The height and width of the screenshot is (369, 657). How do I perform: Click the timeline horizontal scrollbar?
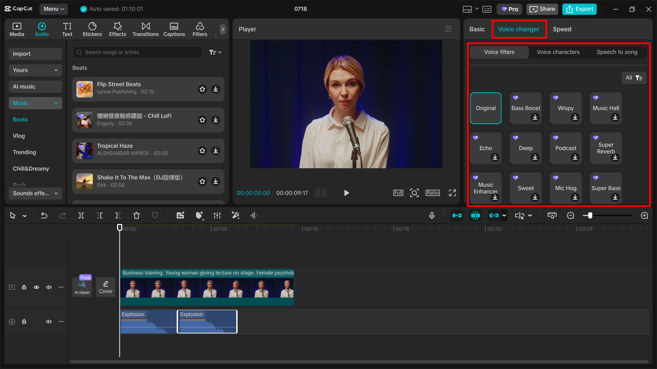click(x=358, y=361)
